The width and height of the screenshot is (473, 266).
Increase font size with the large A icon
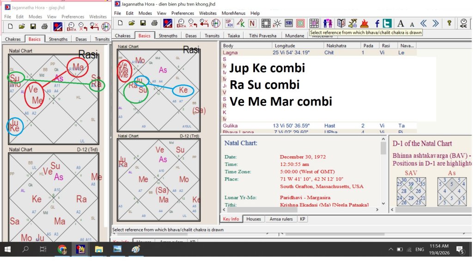pos(400,23)
